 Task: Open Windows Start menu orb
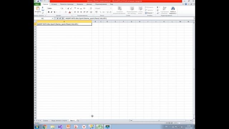coord(37,126)
